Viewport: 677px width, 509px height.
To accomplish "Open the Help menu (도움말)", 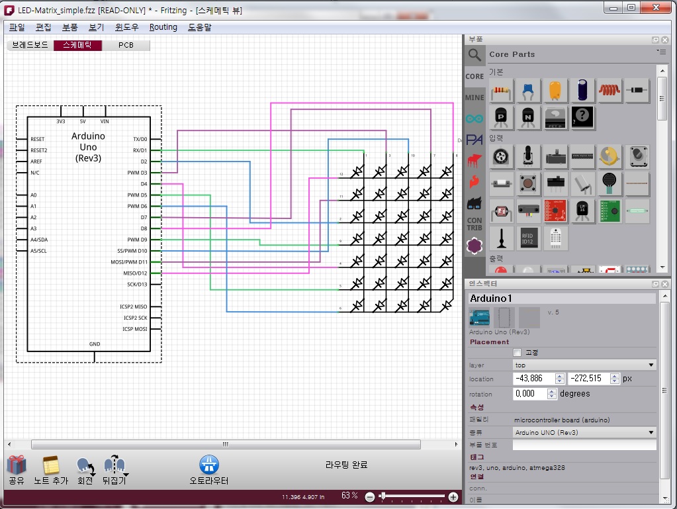I will pos(199,27).
